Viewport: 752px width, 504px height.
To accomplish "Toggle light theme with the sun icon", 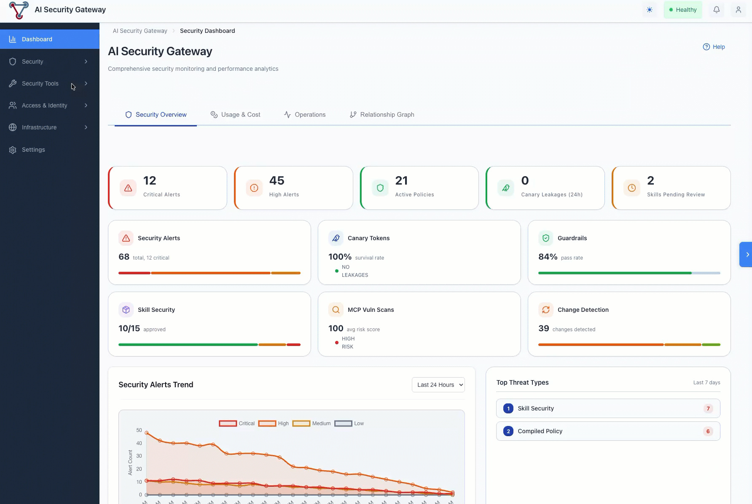I will click(650, 9).
